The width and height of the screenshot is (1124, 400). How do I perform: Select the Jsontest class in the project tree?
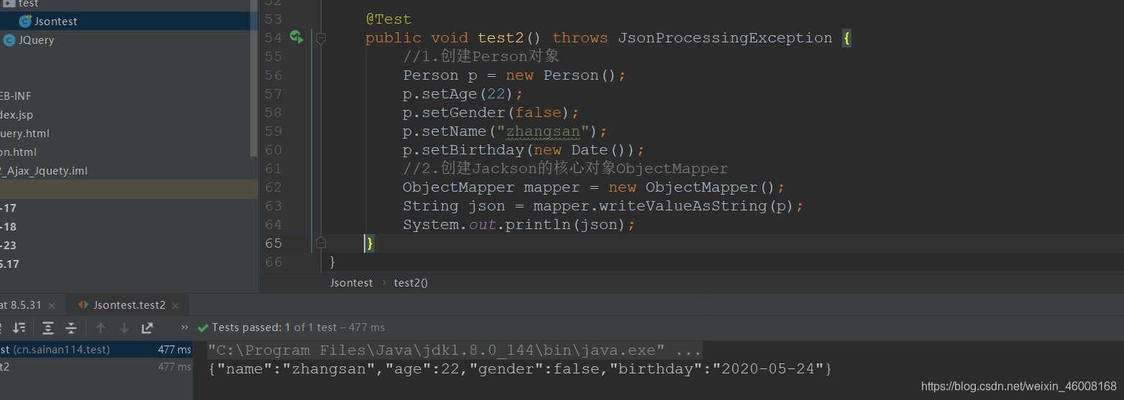coord(56,22)
